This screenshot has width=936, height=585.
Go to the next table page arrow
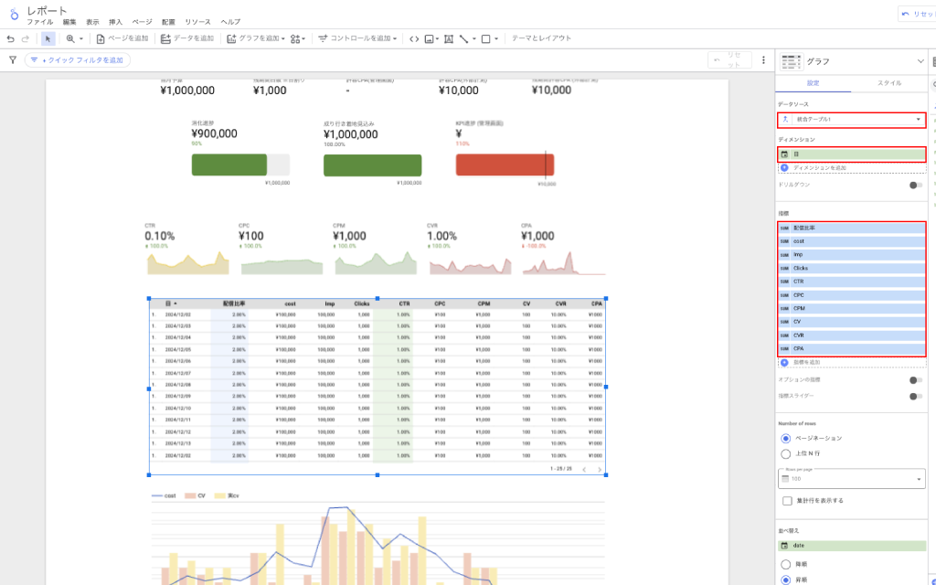click(x=600, y=469)
